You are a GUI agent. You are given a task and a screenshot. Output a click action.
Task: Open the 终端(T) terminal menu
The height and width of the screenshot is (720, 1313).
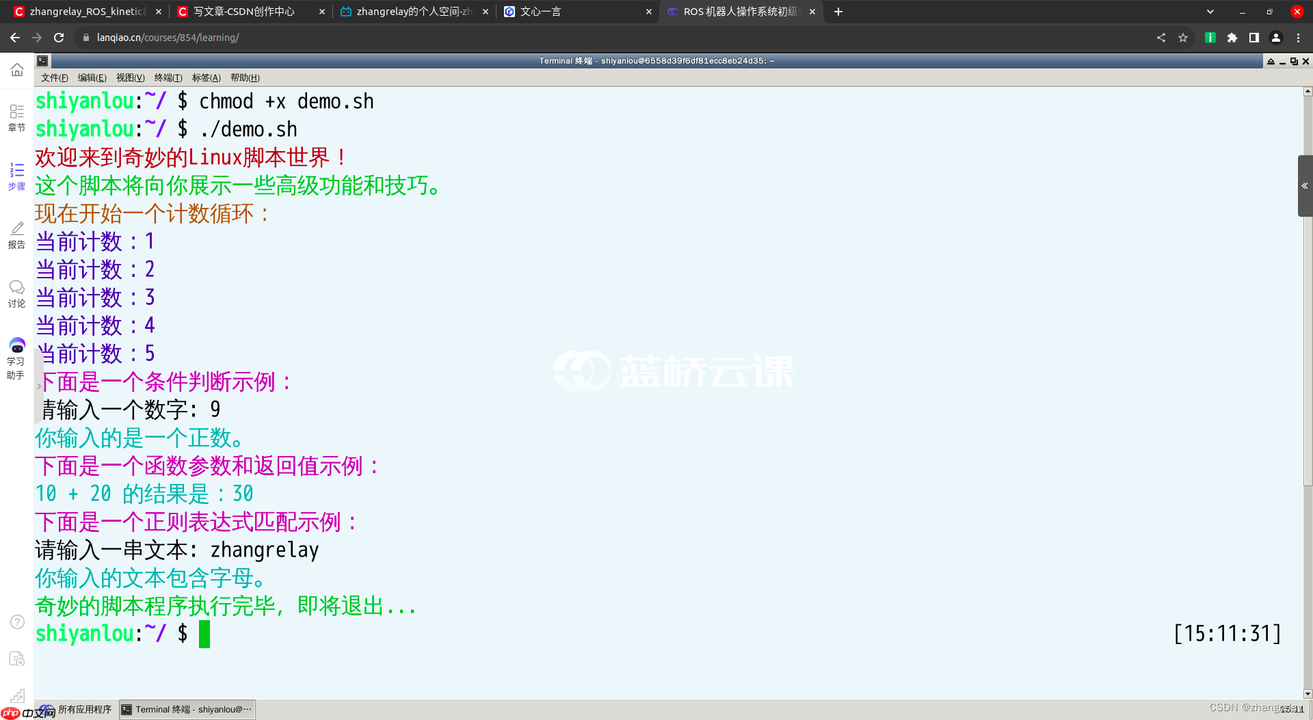[168, 78]
